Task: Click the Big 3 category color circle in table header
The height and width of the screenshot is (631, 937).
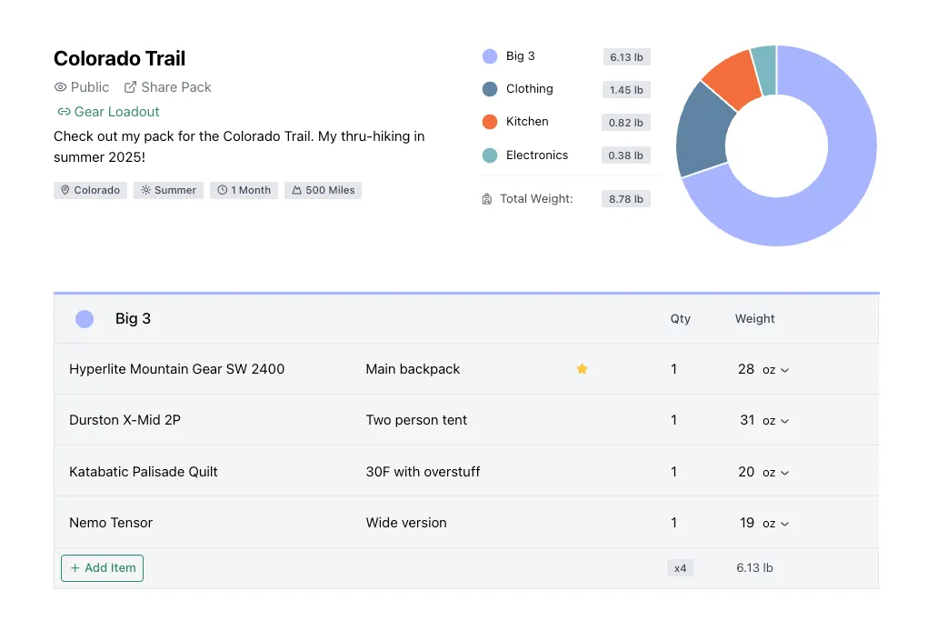Action: tap(85, 319)
